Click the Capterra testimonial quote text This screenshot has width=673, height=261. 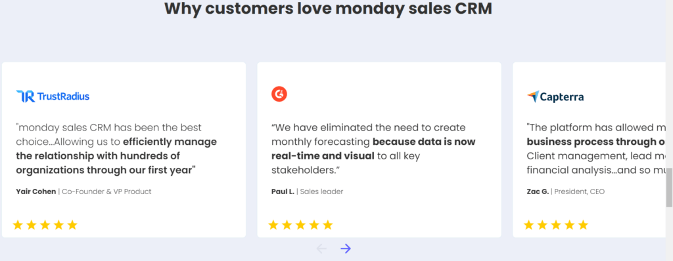coord(596,149)
